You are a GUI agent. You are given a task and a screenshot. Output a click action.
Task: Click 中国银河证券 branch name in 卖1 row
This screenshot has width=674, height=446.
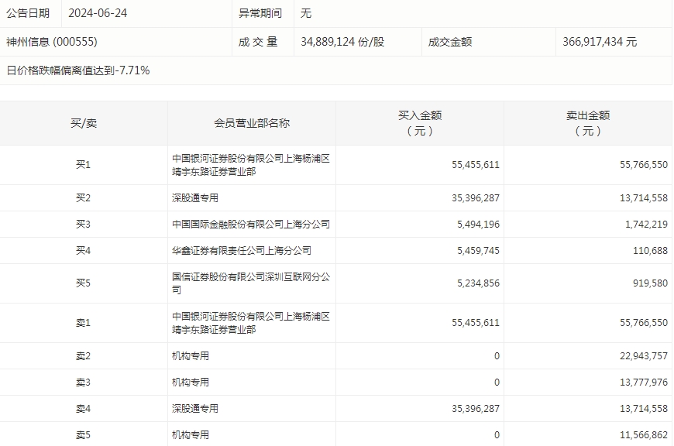point(251,323)
